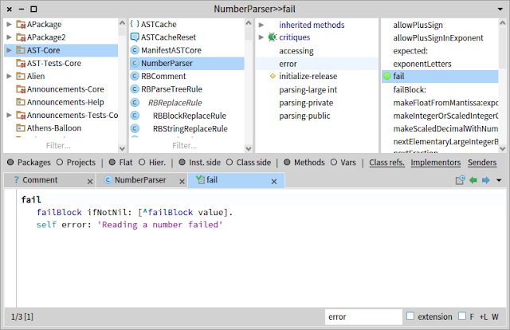
Task: Select the Vars radio button
Action: tap(334, 162)
